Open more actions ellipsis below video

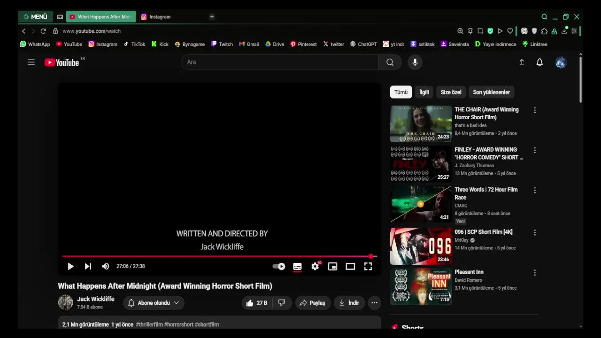[374, 303]
